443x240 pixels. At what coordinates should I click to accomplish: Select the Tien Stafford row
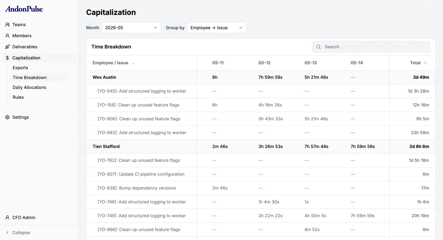click(261, 146)
